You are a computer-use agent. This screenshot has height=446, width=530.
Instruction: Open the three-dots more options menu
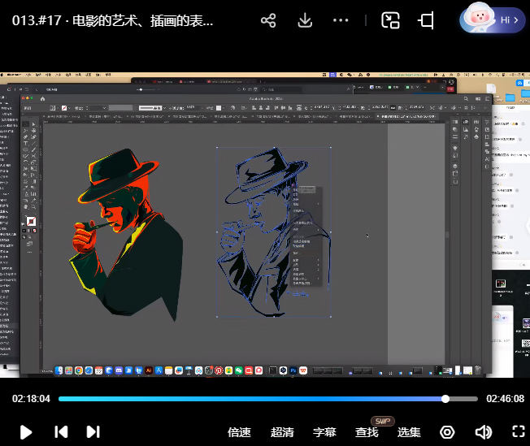point(341,21)
